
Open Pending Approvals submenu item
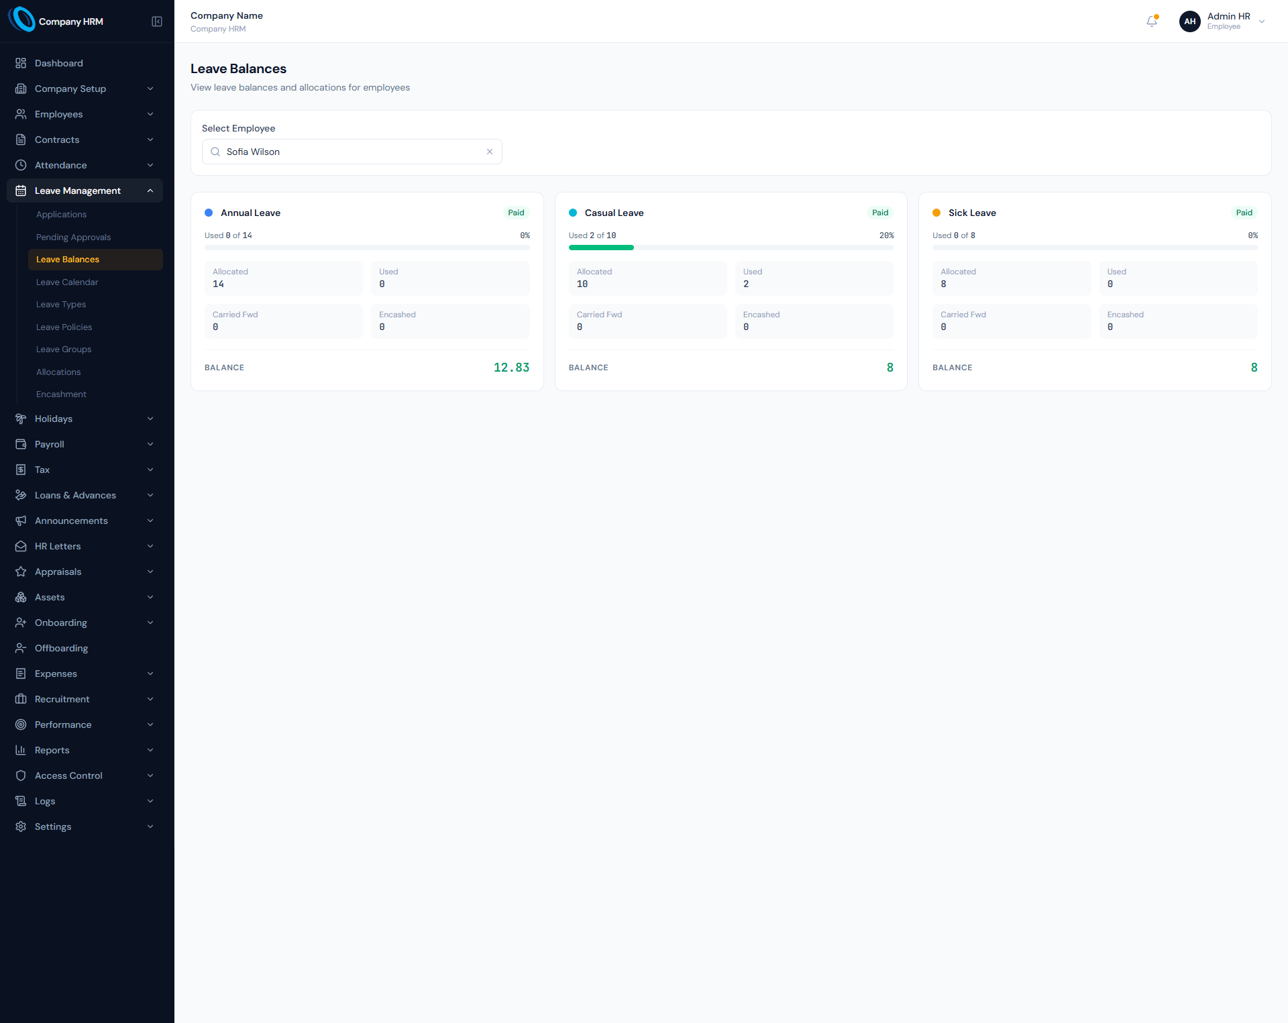pos(95,237)
